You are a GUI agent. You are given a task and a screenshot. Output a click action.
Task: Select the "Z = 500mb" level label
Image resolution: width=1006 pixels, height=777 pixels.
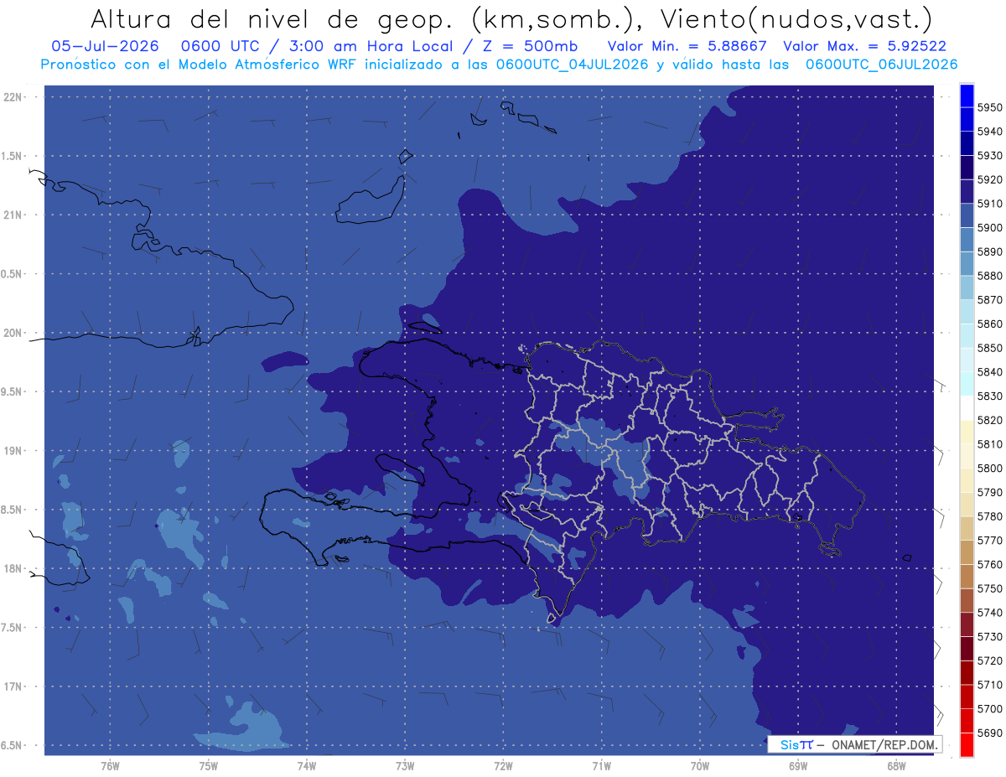(530, 47)
